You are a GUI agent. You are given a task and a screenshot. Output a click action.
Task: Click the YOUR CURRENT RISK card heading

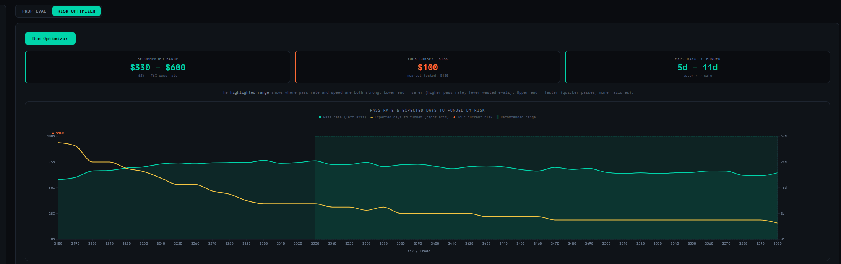coord(428,59)
